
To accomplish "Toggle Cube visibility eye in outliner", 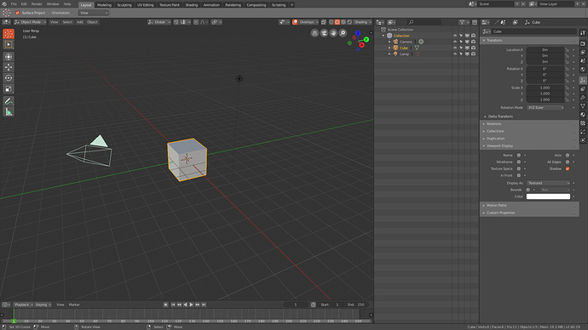I will point(455,48).
